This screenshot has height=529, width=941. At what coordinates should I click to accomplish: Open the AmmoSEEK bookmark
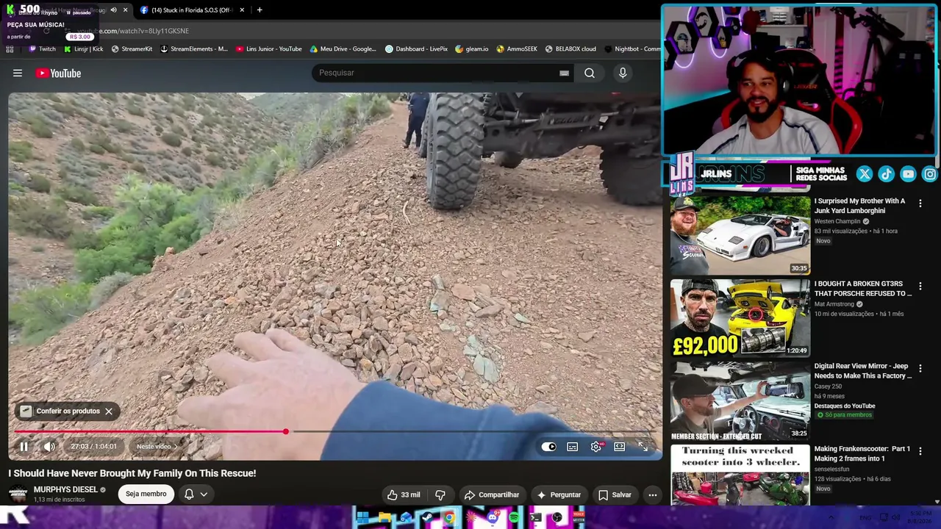point(517,49)
